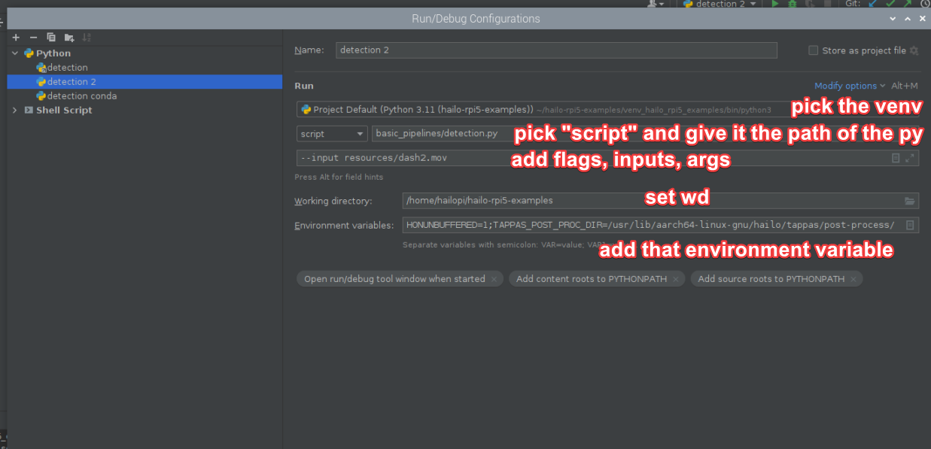Open the script type dropdown
This screenshot has height=449, width=931.
click(331, 134)
